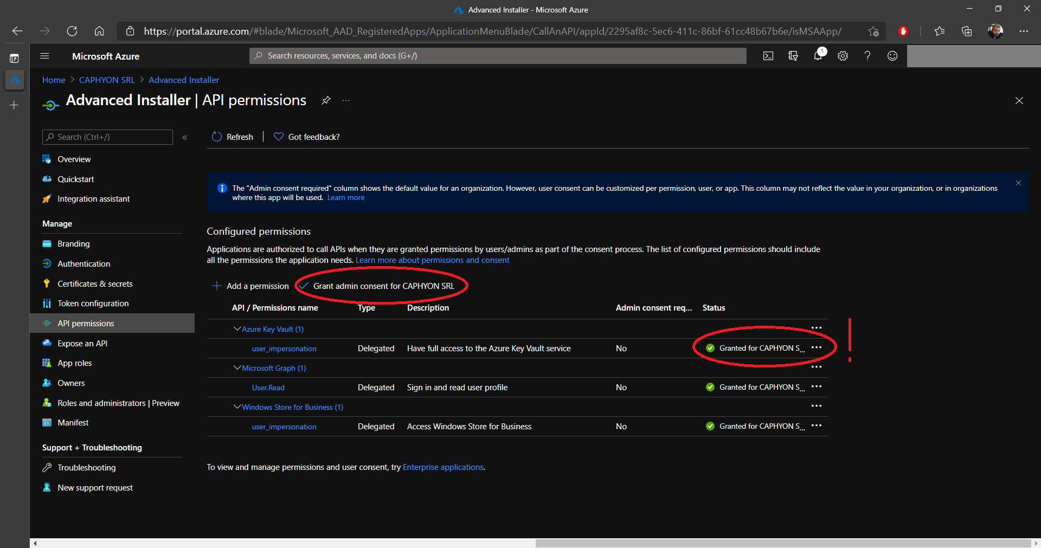View site information lock icon
The width and height of the screenshot is (1041, 548).
point(130,31)
